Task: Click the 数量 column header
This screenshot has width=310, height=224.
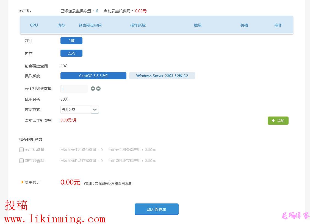Action: (198, 25)
